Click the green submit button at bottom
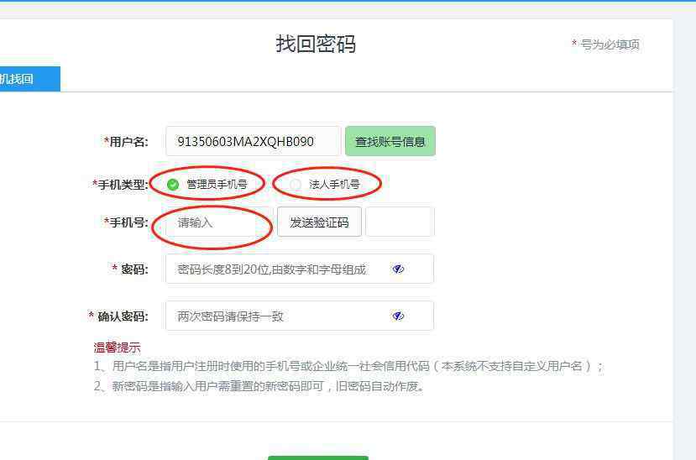Screen dimensions: 696x460 pyautogui.click(x=318, y=457)
